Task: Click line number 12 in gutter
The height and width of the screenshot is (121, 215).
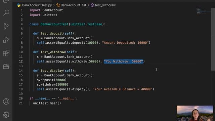Action: pos(21,61)
